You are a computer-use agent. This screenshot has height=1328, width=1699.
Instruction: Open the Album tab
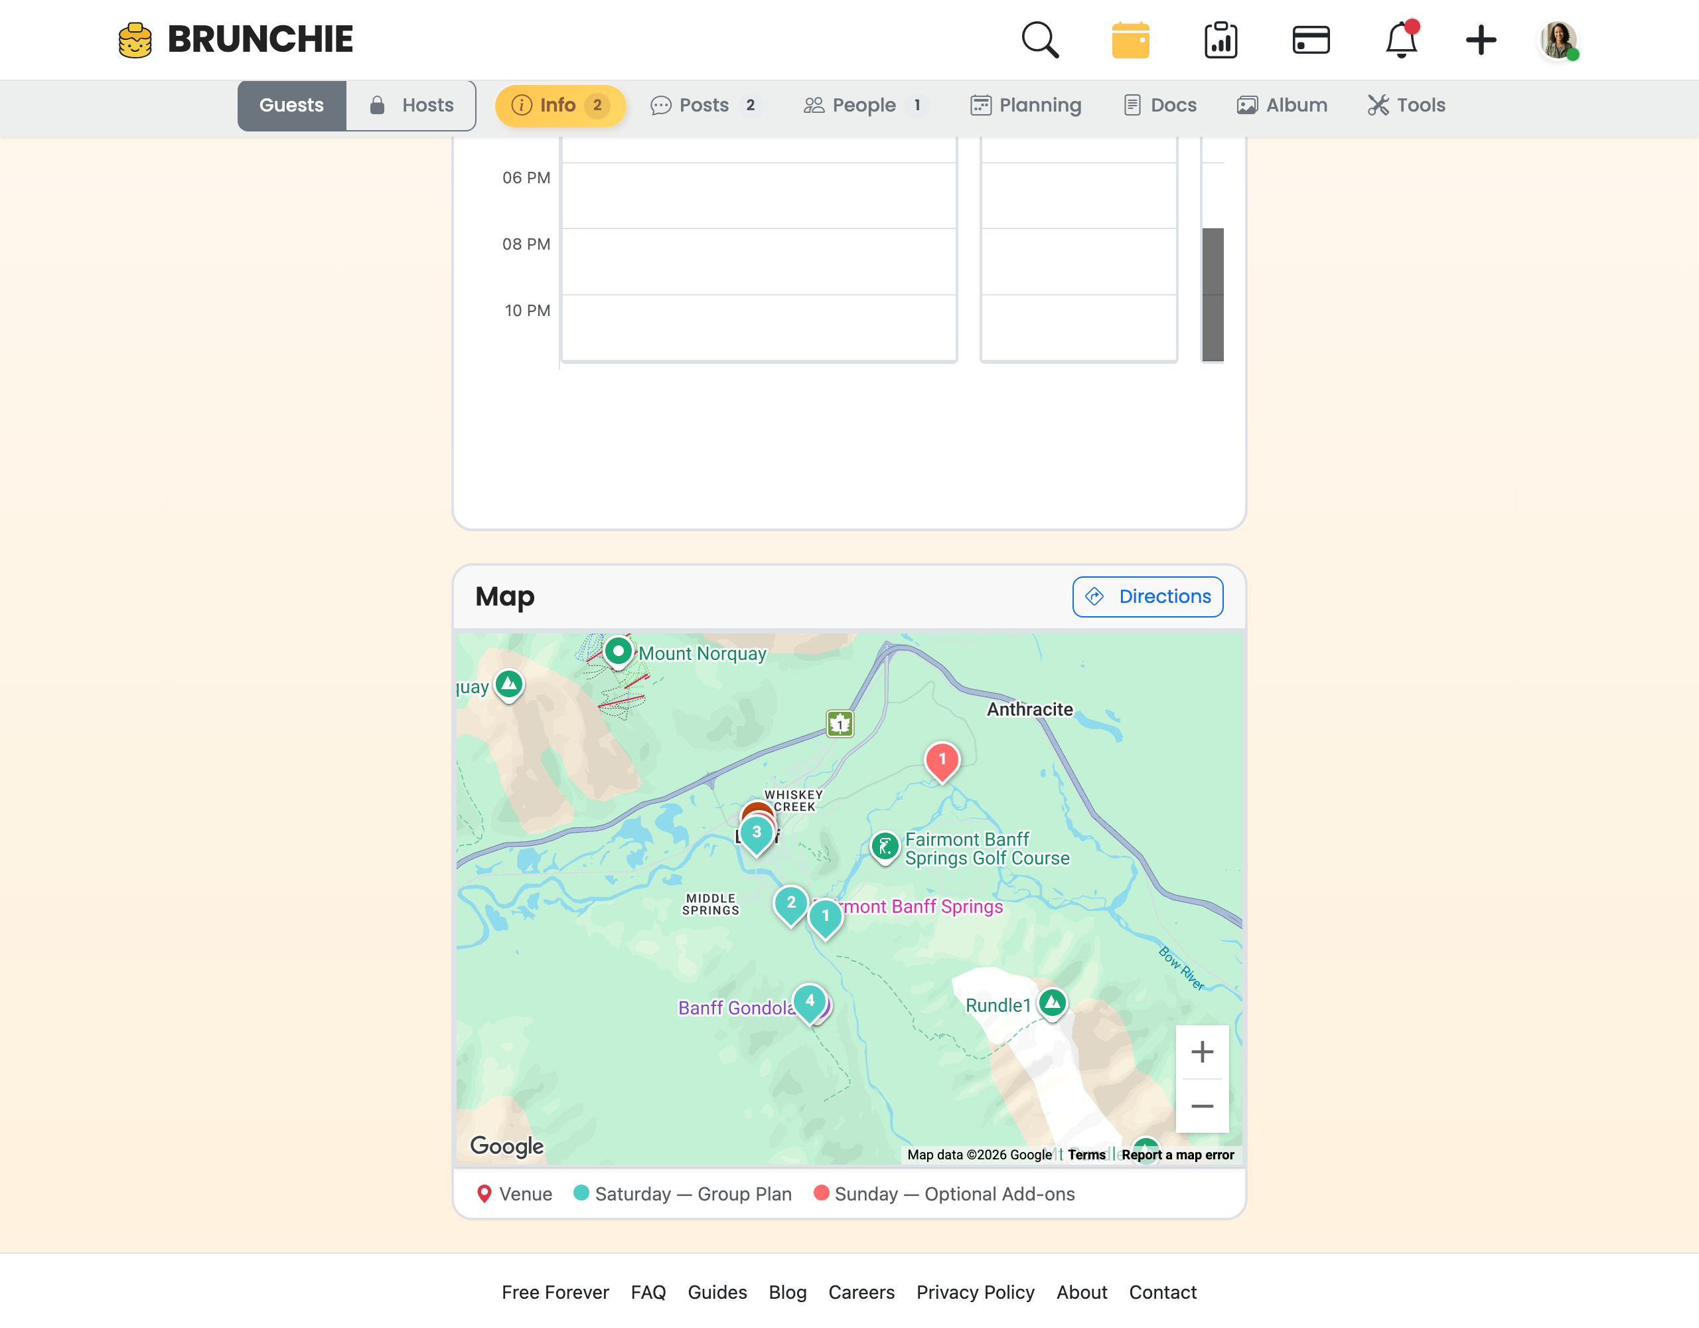[1282, 105]
